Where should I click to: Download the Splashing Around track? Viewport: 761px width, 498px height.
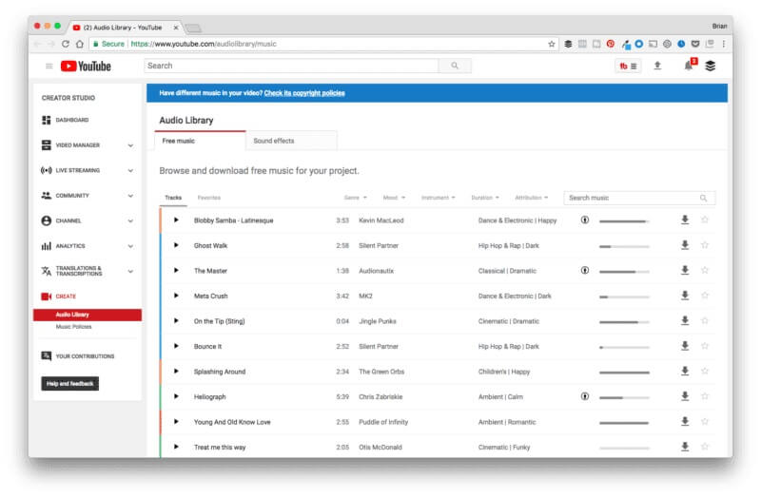coord(685,371)
